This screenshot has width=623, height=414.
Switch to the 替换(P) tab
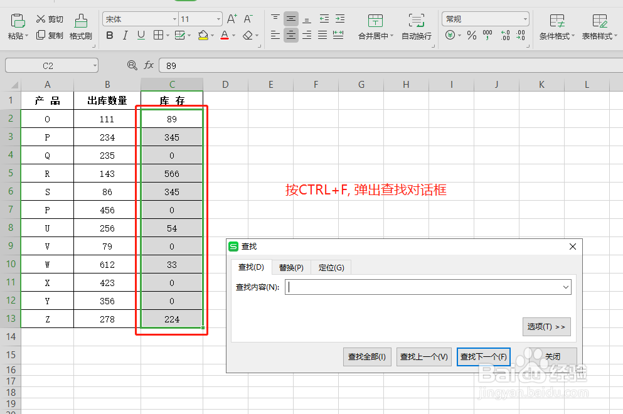[x=290, y=267]
